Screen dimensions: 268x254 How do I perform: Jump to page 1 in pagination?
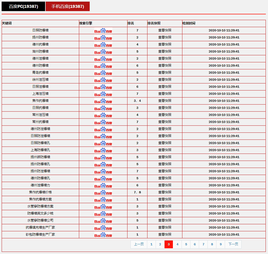click(x=151, y=244)
